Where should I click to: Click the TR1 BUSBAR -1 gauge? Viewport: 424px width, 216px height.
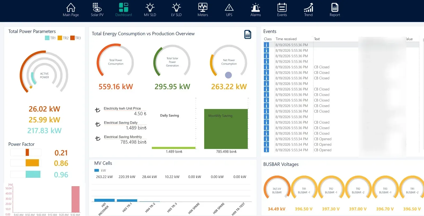304,187
